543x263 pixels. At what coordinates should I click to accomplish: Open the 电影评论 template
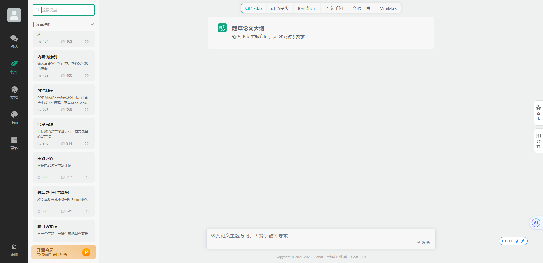click(64, 167)
